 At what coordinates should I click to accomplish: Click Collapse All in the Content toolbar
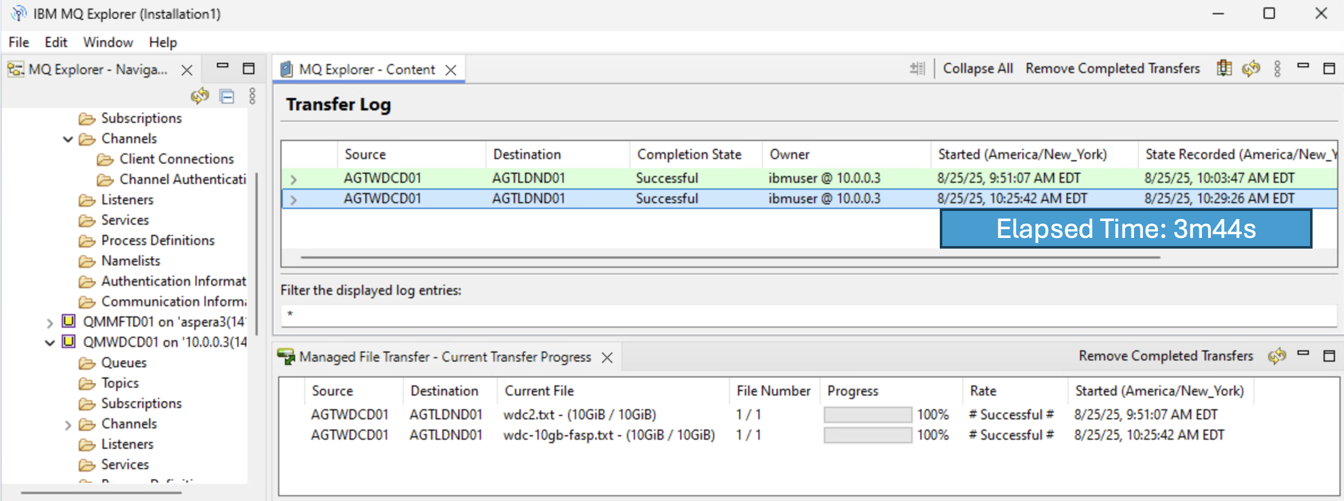[978, 68]
